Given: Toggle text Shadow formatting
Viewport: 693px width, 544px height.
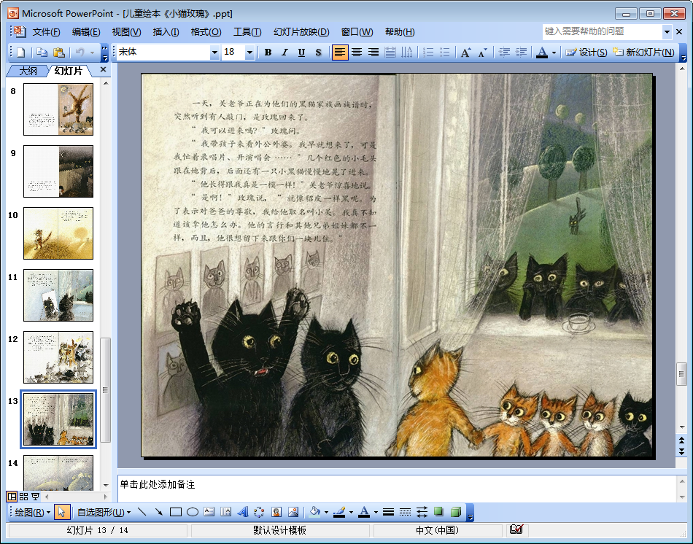Looking at the screenshot, I should point(318,53).
